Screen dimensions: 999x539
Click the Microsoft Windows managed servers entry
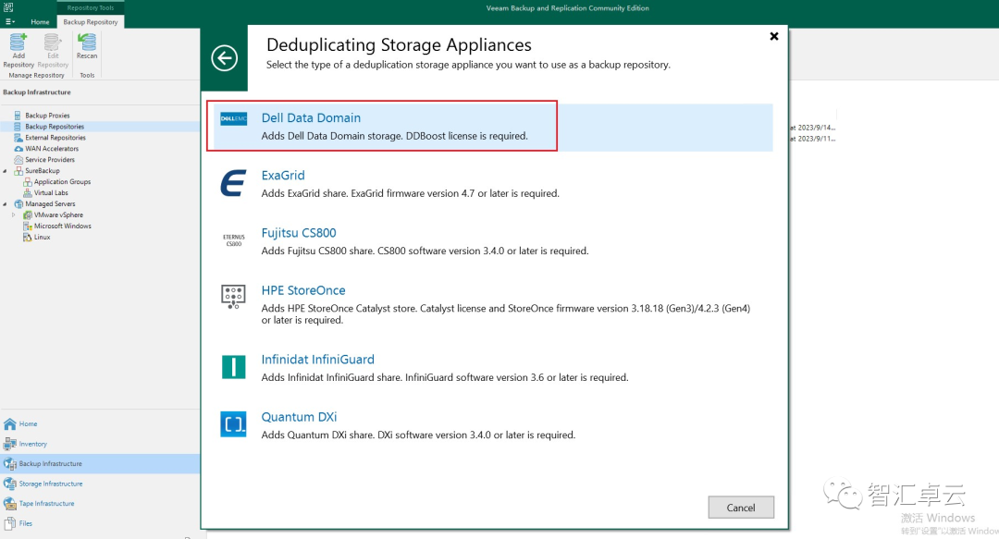coord(62,226)
